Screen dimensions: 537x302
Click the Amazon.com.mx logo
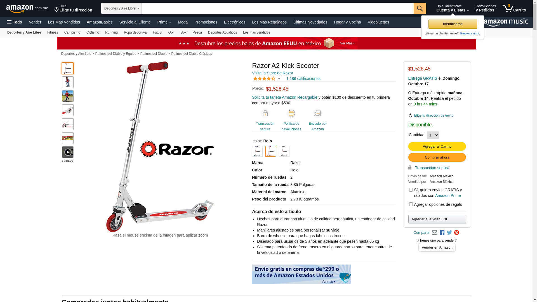[x=27, y=8]
